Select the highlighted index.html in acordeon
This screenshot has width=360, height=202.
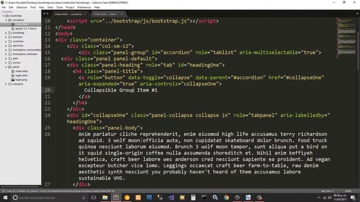21,24
